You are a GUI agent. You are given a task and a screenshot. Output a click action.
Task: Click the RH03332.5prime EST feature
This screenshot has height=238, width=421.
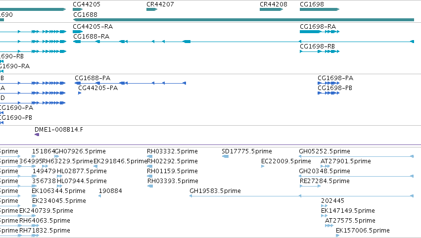tap(150, 156)
